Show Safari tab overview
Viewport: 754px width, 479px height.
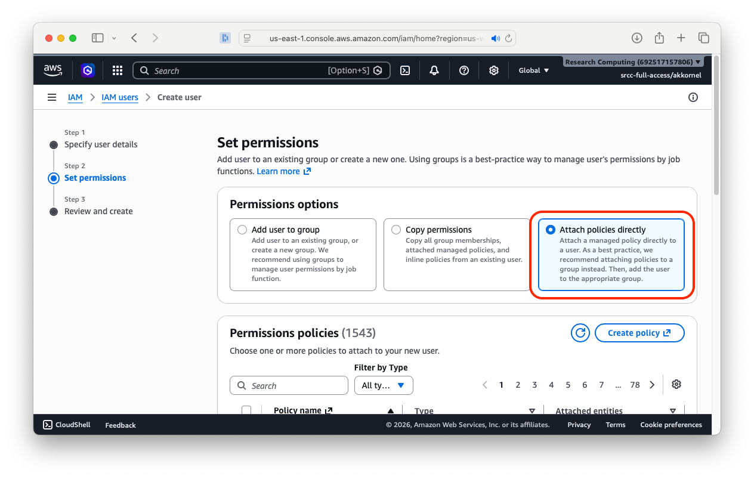coord(704,38)
